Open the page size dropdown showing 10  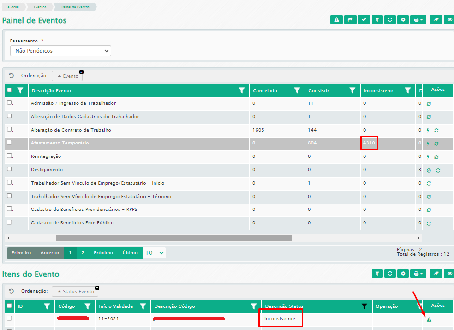pyautogui.click(x=154, y=253)
